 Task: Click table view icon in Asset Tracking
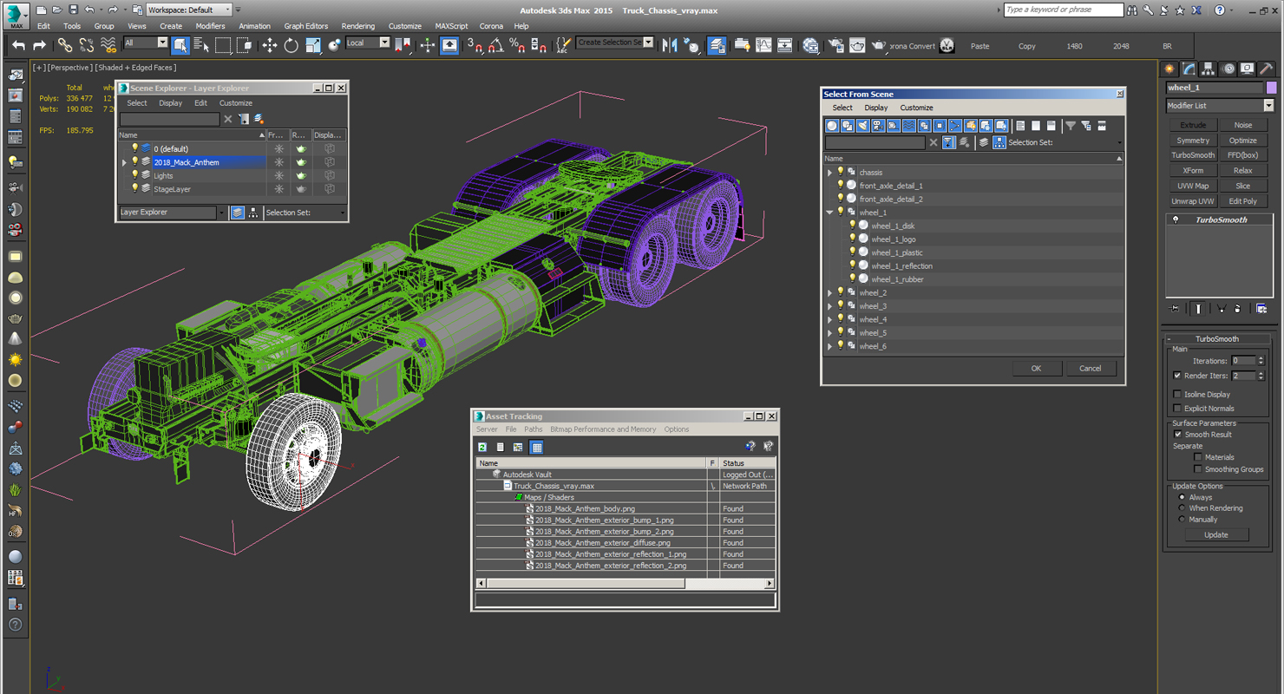536,447
